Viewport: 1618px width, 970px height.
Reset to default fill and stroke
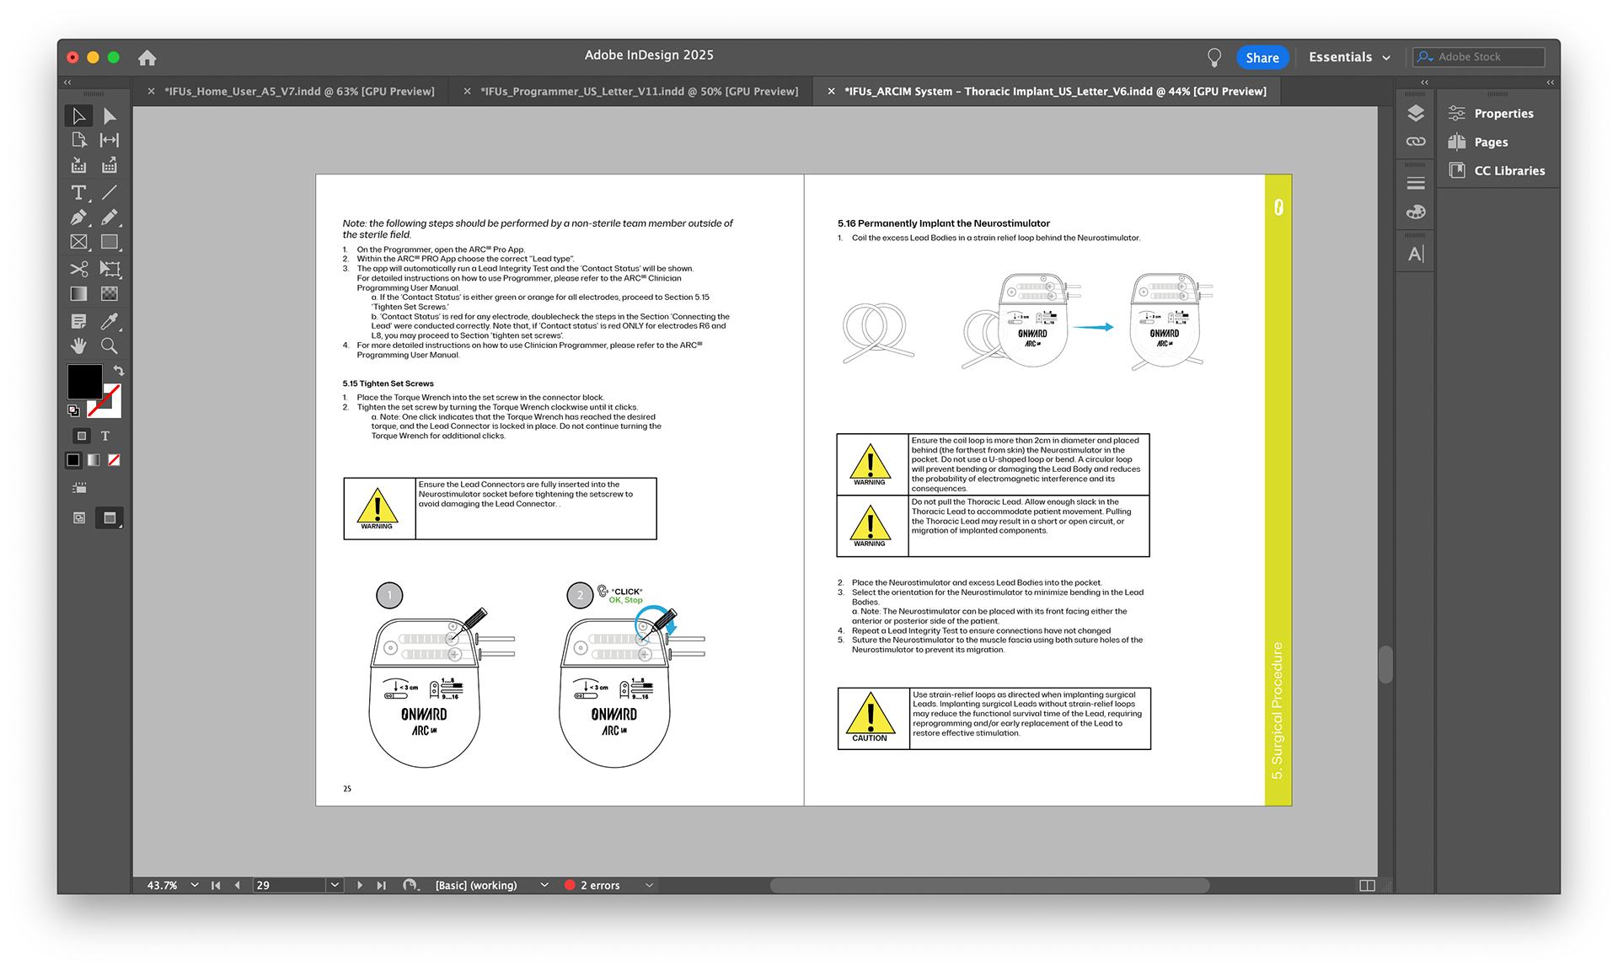pos(73,410)
